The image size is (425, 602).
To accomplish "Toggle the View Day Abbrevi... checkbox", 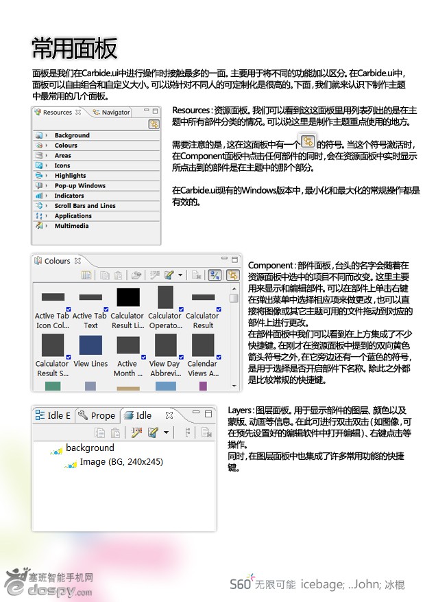I will 181,357.
